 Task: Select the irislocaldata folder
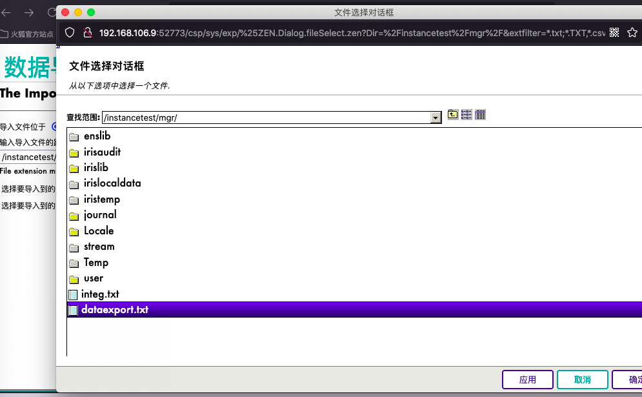[x=113, y=183]
